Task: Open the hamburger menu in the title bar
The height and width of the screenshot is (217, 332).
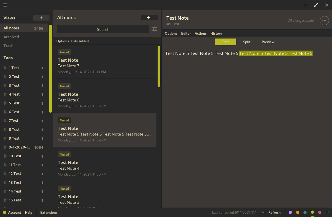Action: (x=5, y=5)
